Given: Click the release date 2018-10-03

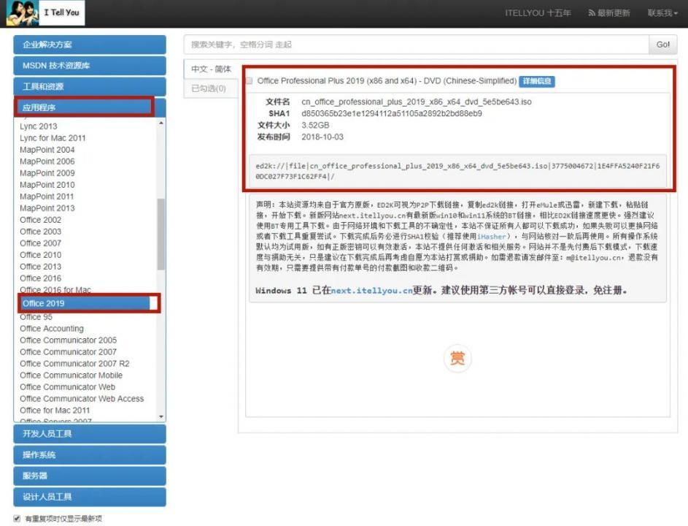Looking at the screenshot, I should tap(322, 137).
